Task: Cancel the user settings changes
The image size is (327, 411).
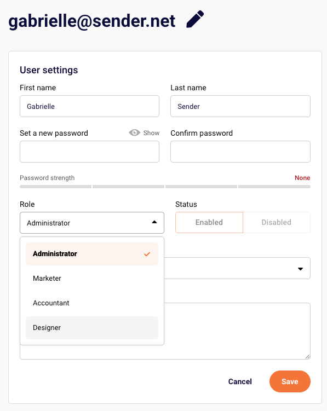Action: (x=240, y=381)
